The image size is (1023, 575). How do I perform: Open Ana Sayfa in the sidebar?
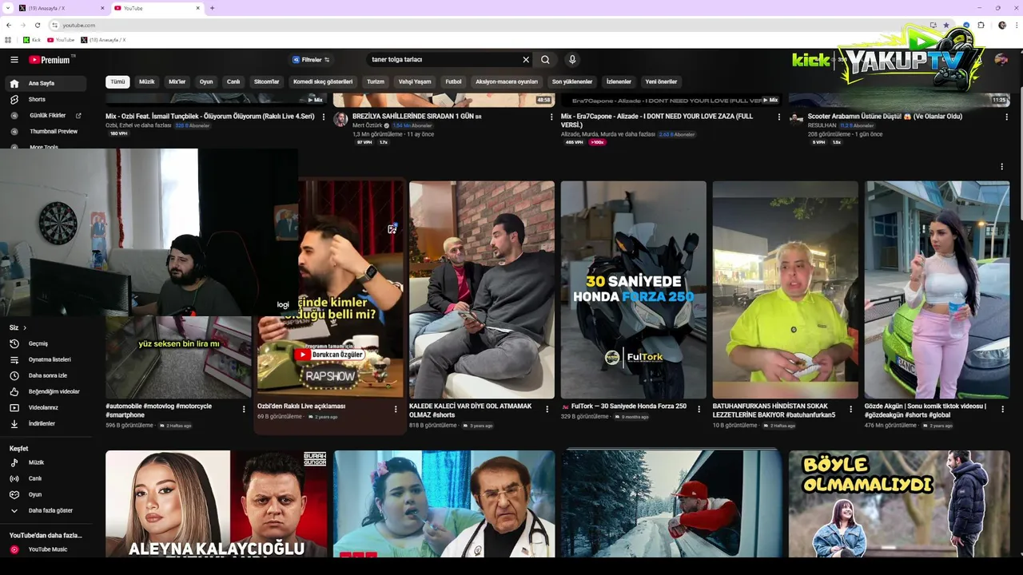[46, 83]
